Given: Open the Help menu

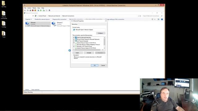Looking at the screenshot, I should 43,8.
